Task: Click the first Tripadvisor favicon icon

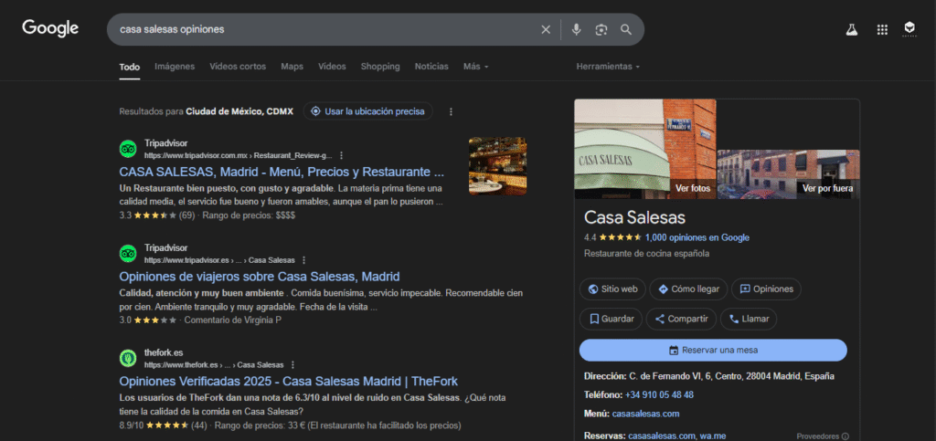Action: (128, 149)
